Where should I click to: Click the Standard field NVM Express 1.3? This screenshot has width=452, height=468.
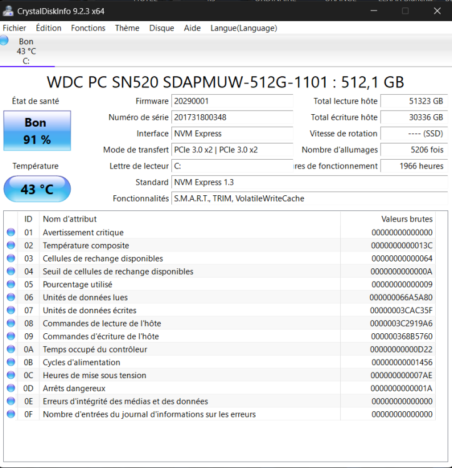point(309,182)
